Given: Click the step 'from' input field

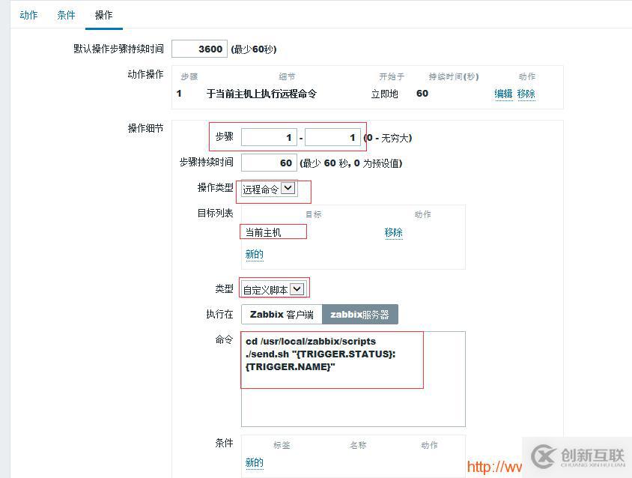Looking at the screenshot, I should point(269,138).
